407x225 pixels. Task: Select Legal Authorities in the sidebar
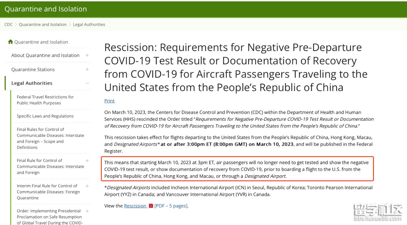pyautogui.click(x=32, y=83)
